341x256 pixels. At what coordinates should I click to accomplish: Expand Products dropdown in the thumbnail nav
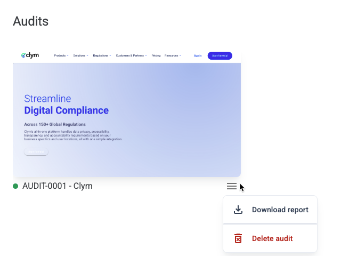point(61,55)
